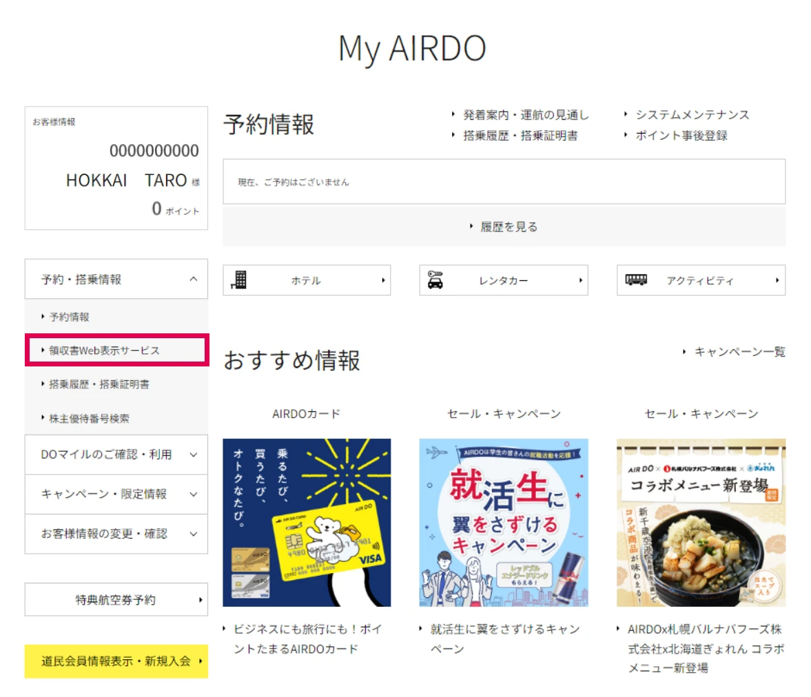Collapse the 予約・搭乗情報 section
This screenshot has width=811, height=697.
[116, 279]
